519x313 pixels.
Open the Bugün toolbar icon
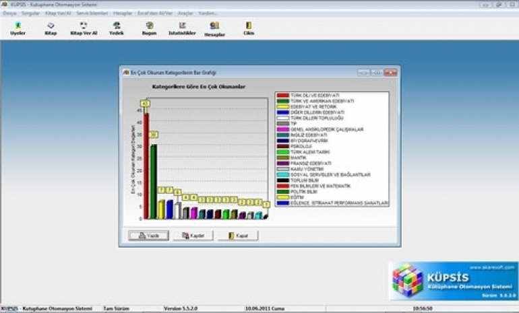coord(149,28)
